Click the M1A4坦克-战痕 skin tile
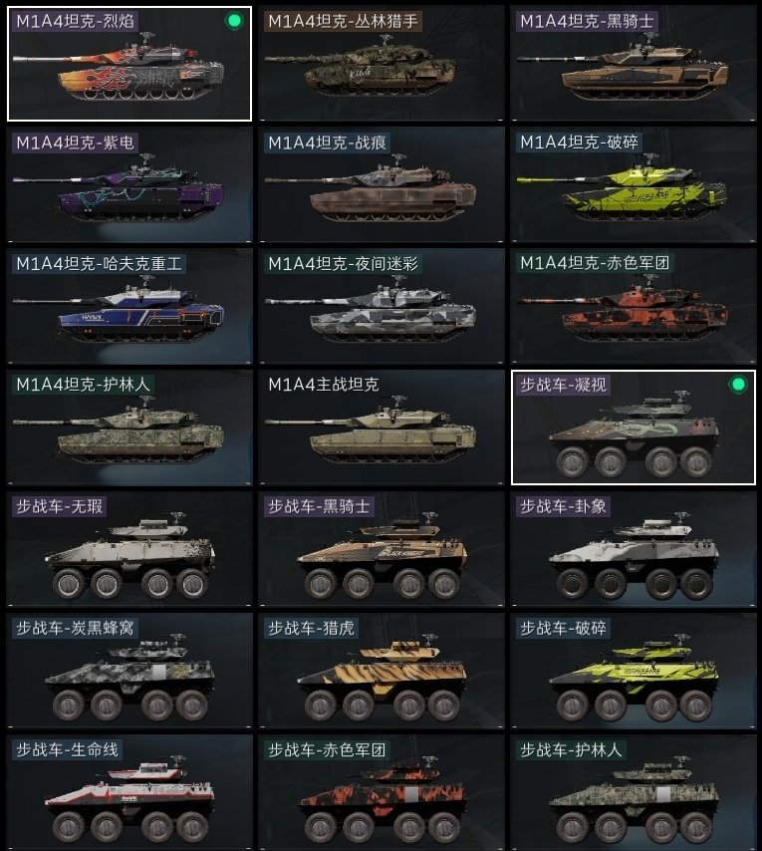This screenshot has height=851, width=762. pos(381,185)
